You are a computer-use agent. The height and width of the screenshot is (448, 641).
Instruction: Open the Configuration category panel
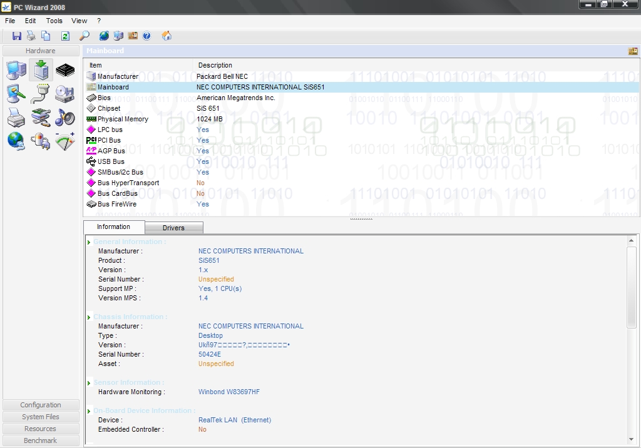point(41,405)
